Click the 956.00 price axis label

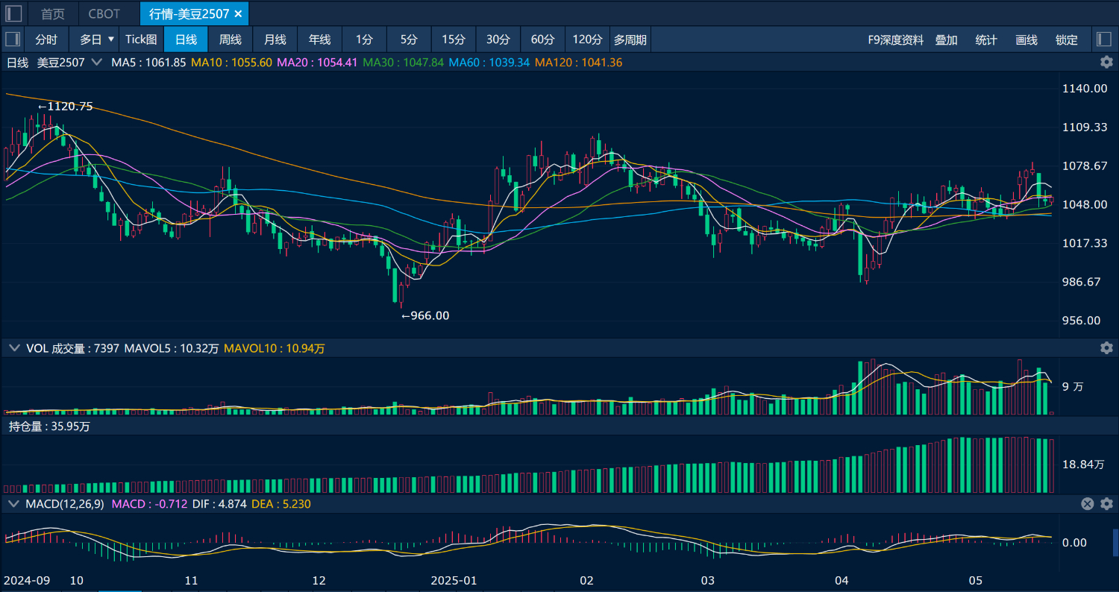[1082, 321]
